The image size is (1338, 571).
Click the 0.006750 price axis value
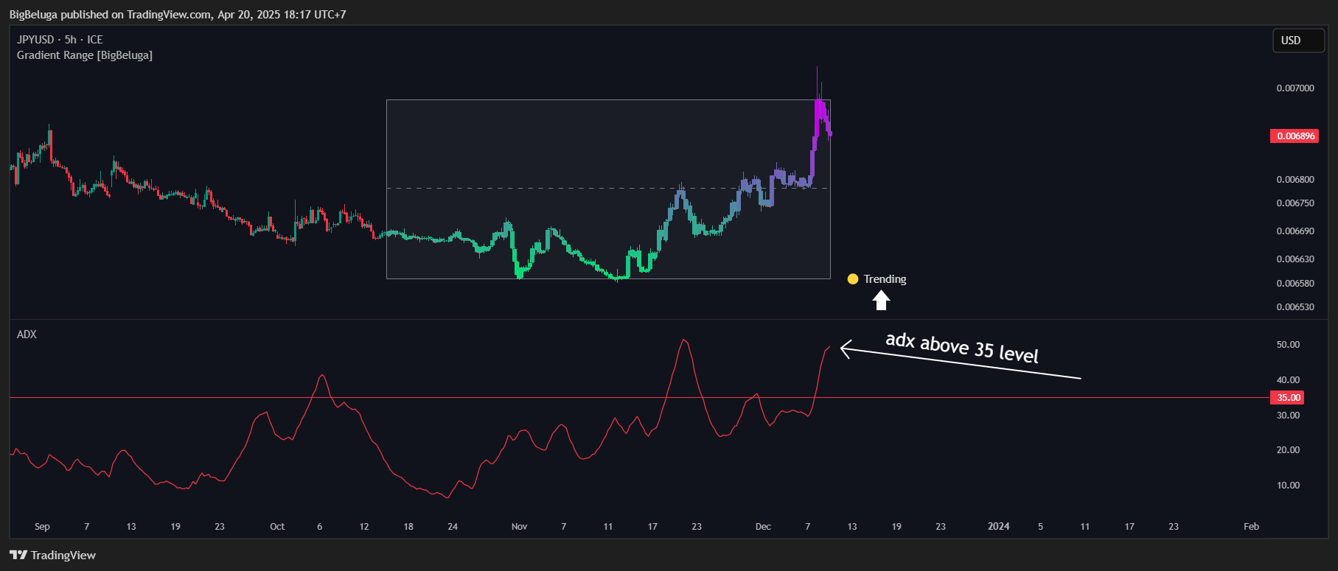(1295, 203)
